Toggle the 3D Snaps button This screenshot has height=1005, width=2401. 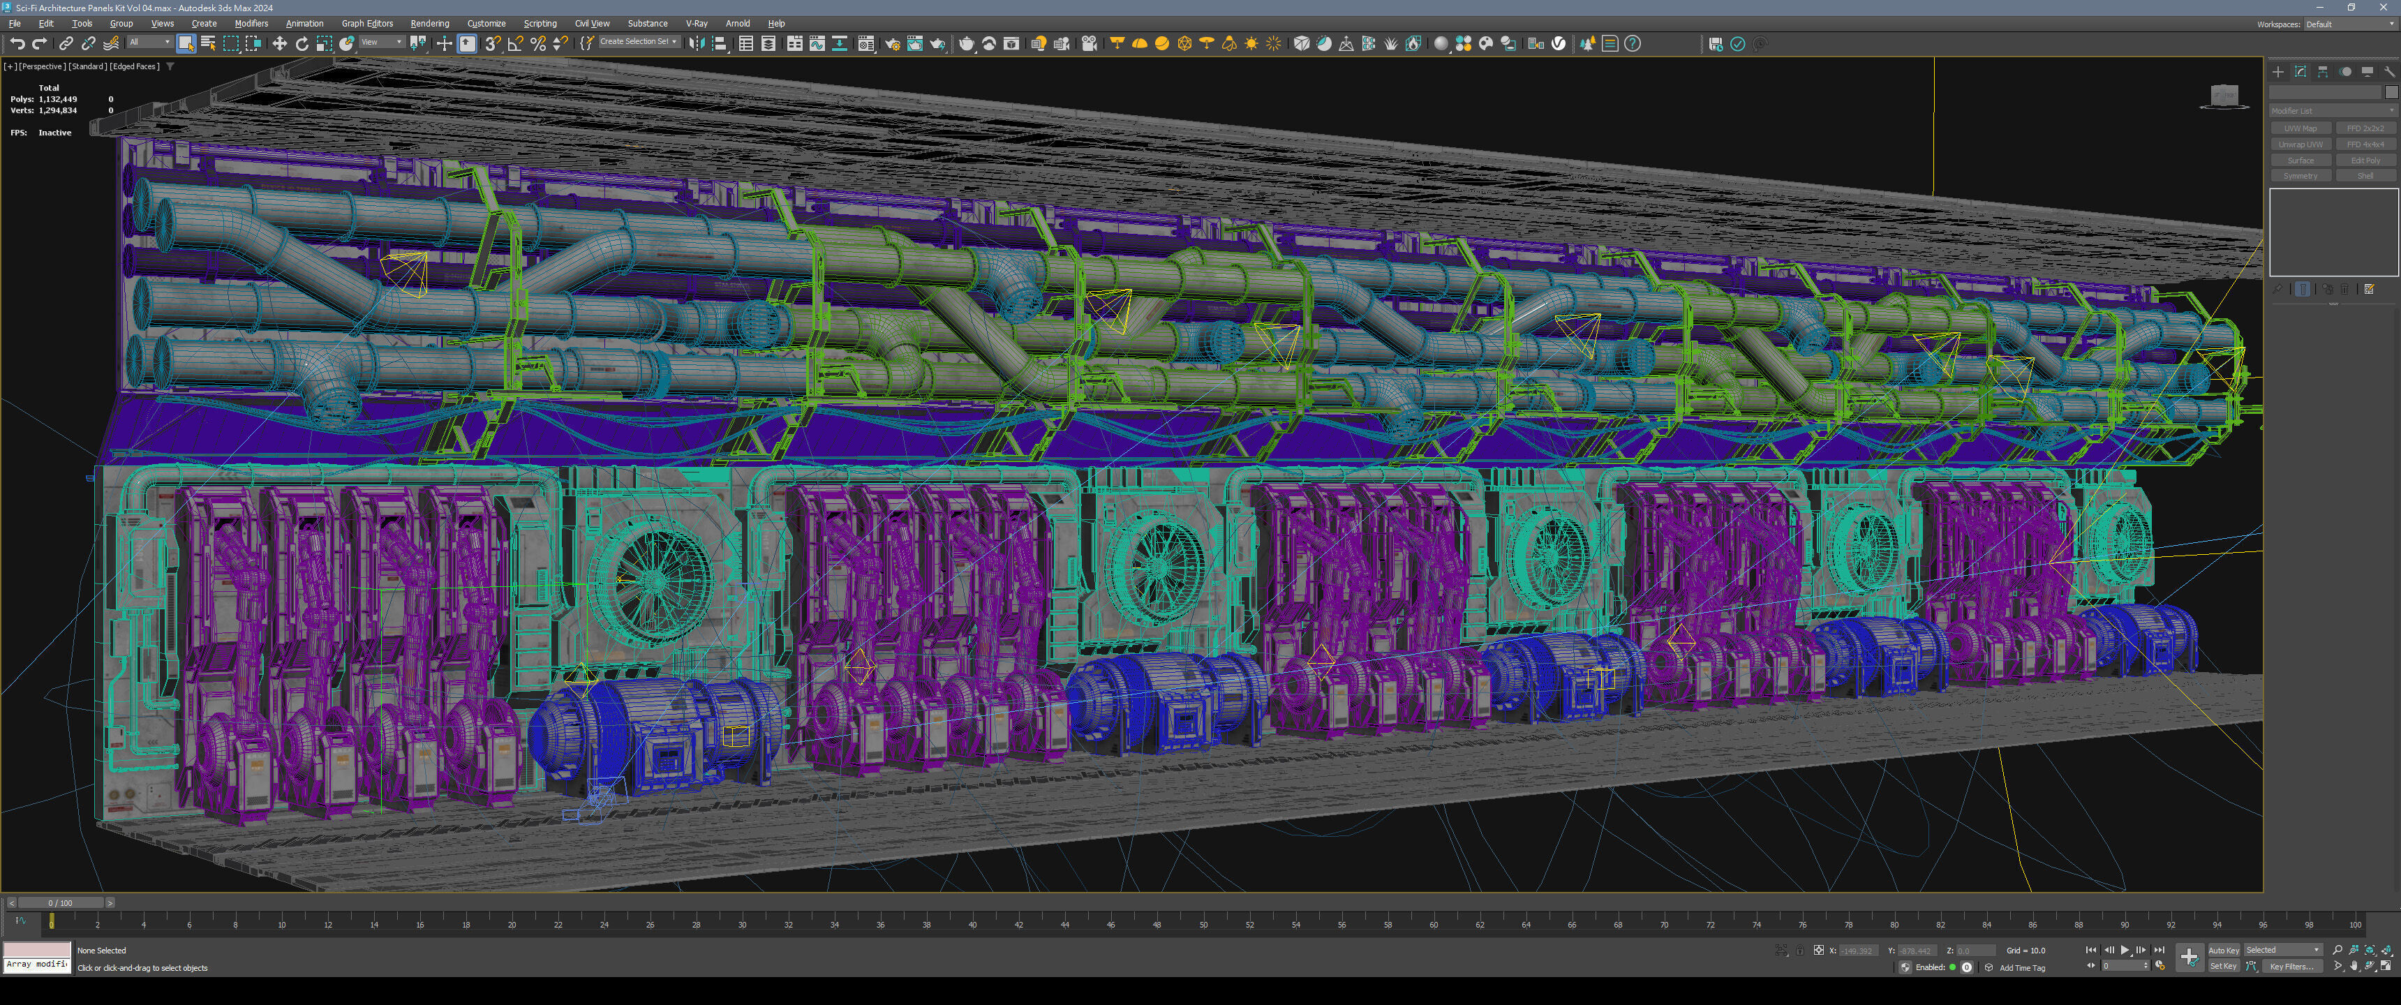pyautogui.click(x=492, y=44)
